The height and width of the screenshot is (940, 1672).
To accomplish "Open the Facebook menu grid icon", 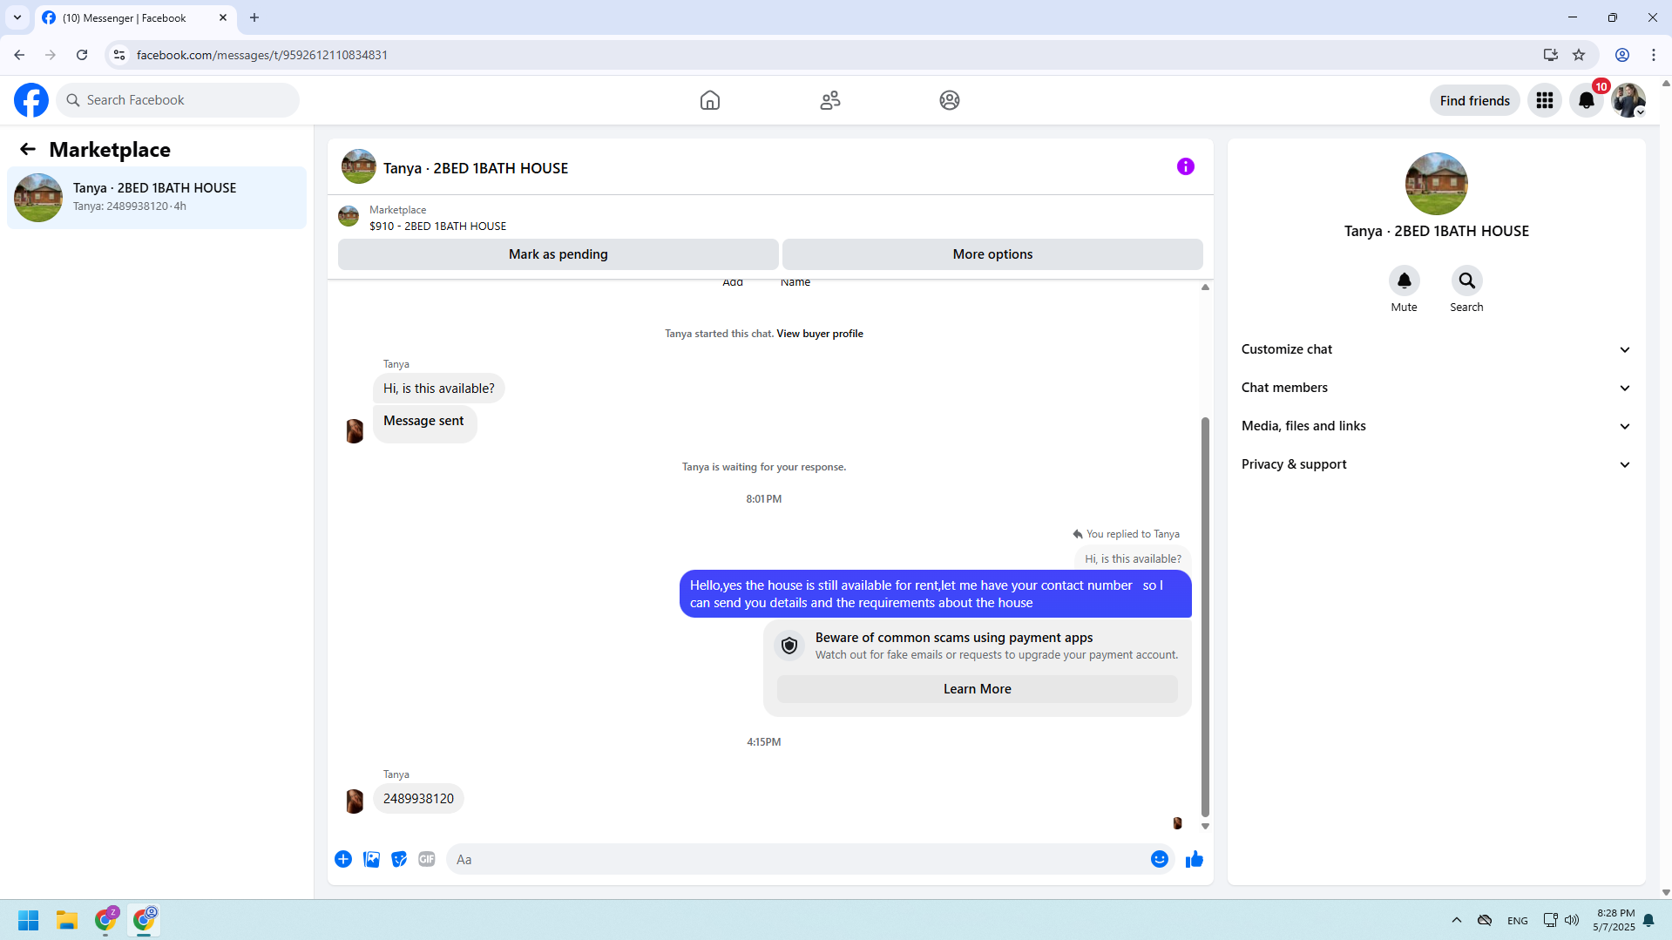I will [1545, 100].
